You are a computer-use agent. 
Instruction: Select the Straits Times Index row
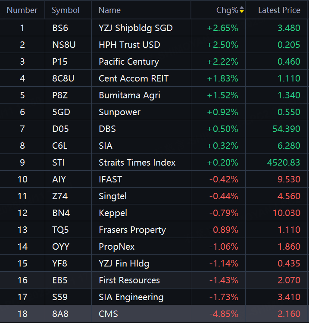137,163
